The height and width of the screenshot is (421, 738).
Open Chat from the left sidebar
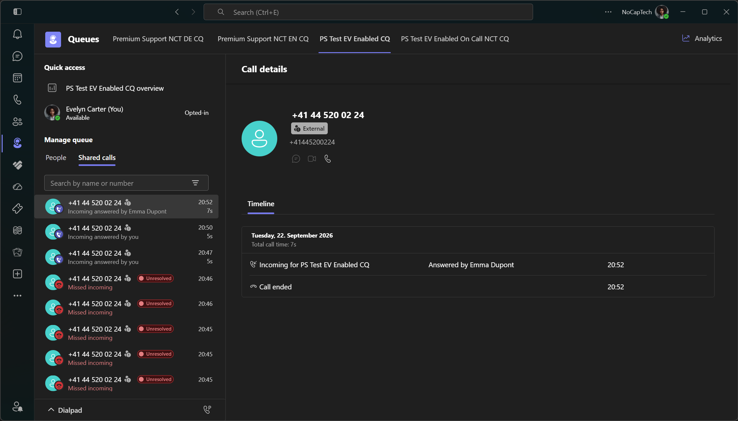click(17, 56)
